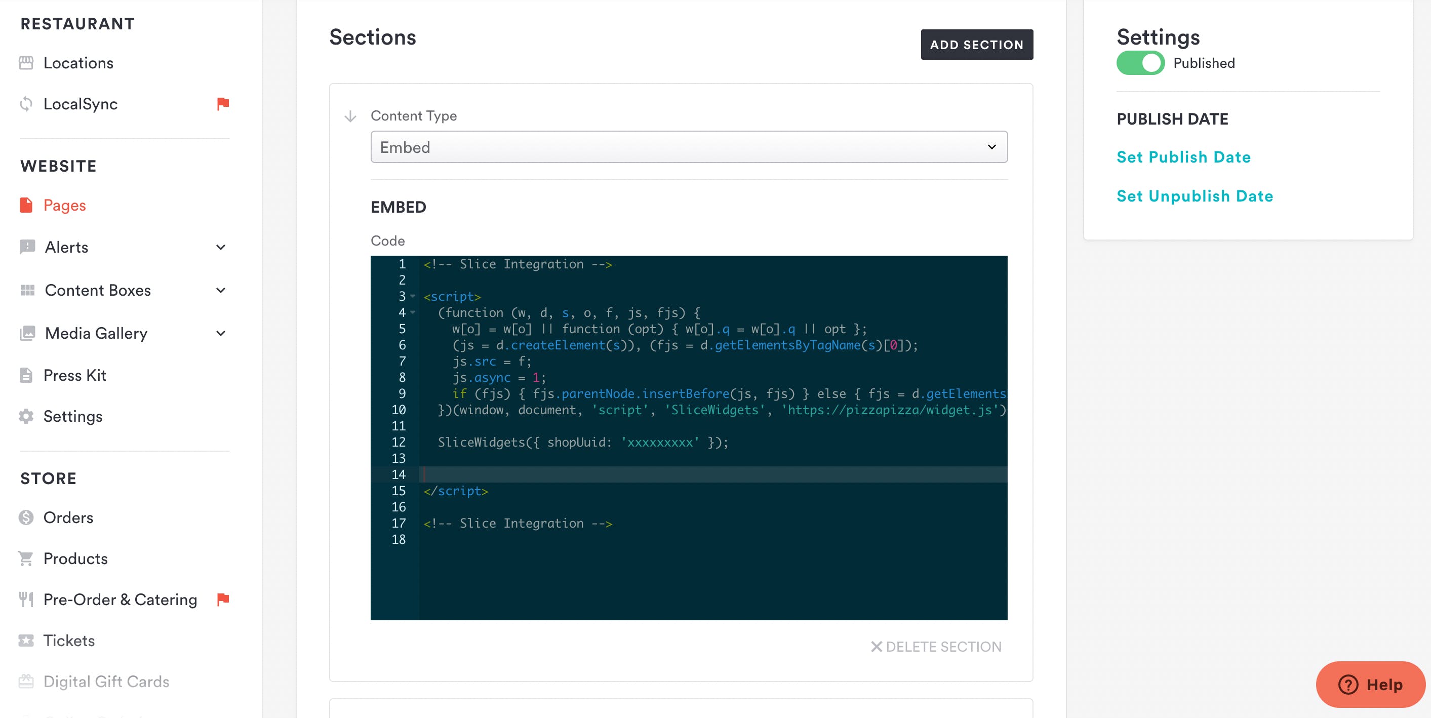Image resolution: width=1431 pixels, height=718 pixels.
Task: Click line 14 in code editor
Action: click(666, 475)
